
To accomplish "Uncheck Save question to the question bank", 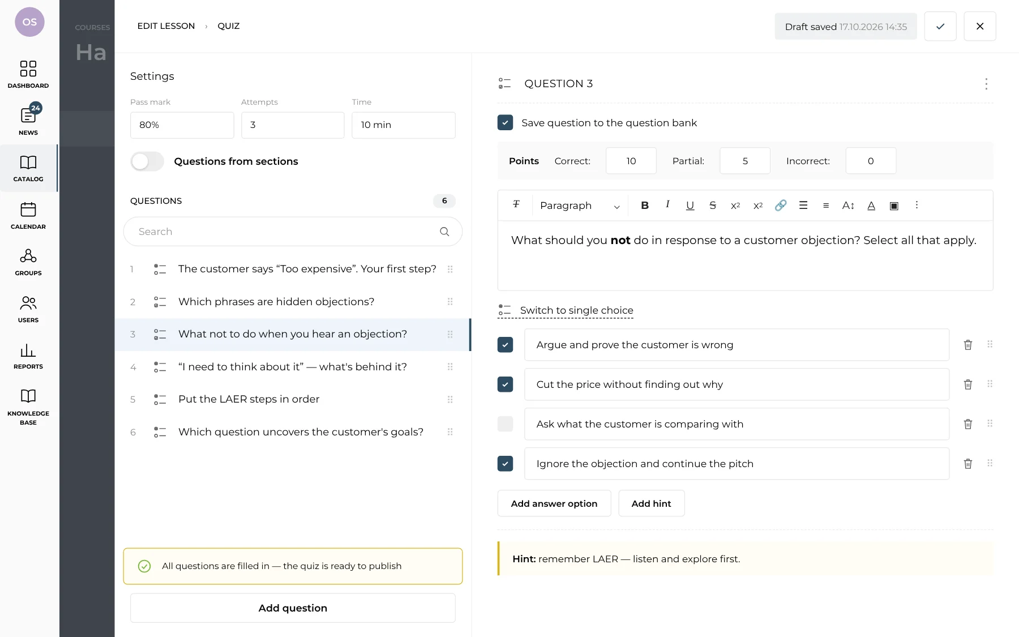I will click(x=505, y=123).
